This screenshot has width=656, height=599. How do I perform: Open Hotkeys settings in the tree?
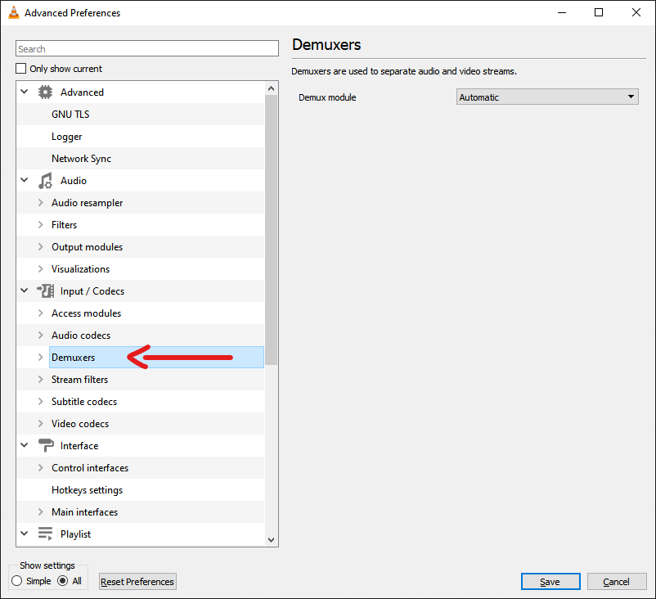coord(87,490)
